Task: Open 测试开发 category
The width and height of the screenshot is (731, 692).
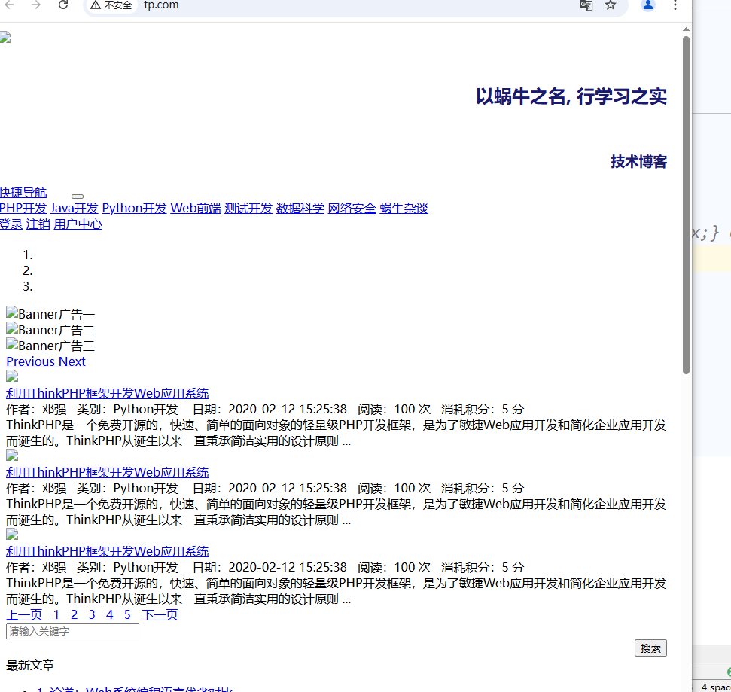Action: (248, 209)
